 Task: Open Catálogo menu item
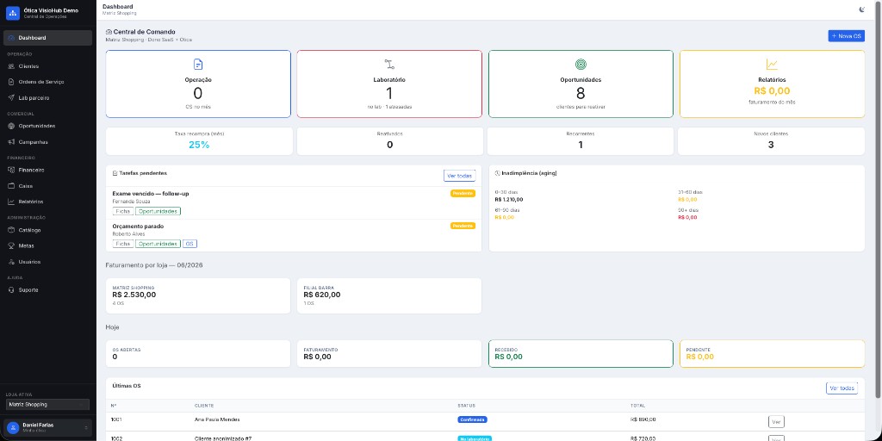pyautogui.click(x=48, y=230)
